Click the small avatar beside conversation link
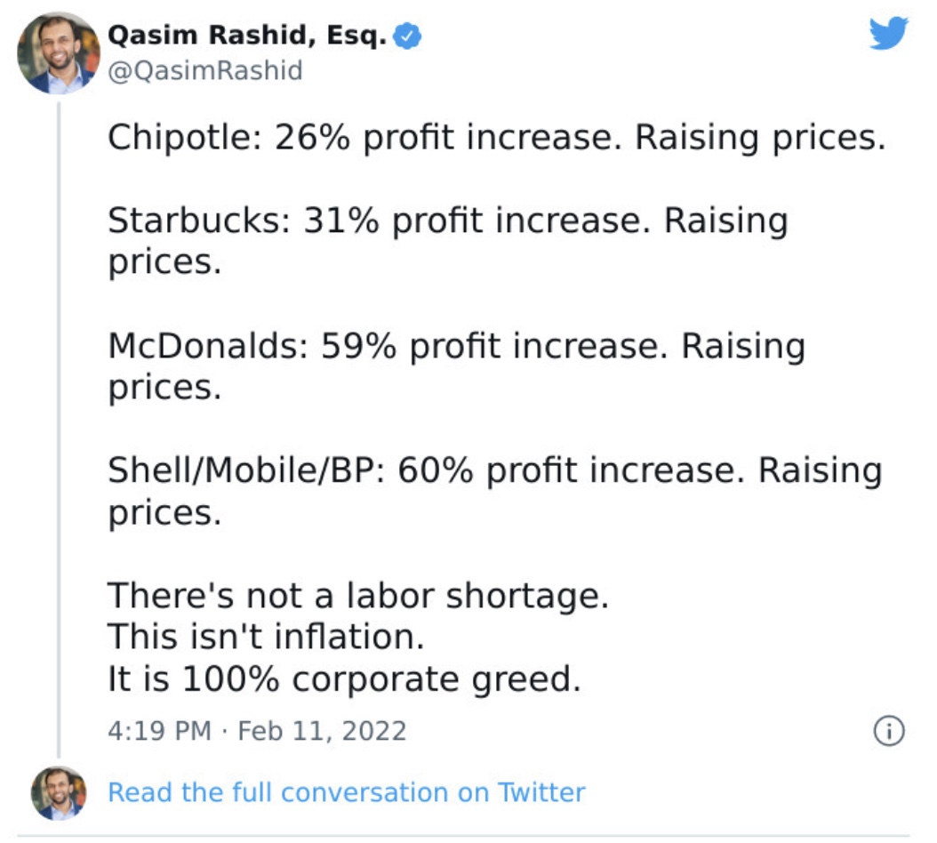Screen dimensions: 937x843 tap(59, 793)
